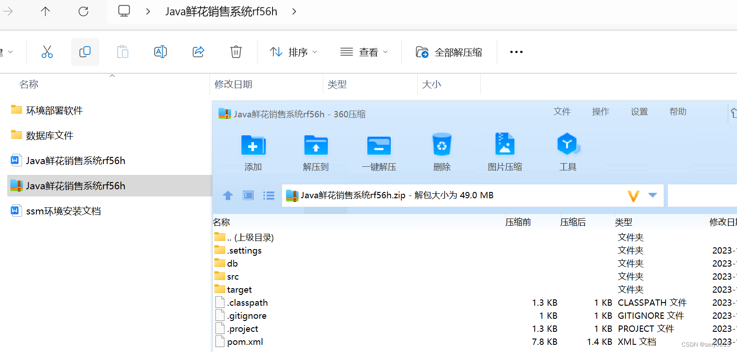Open 文件 menu in 360压缩

point(562,111)
